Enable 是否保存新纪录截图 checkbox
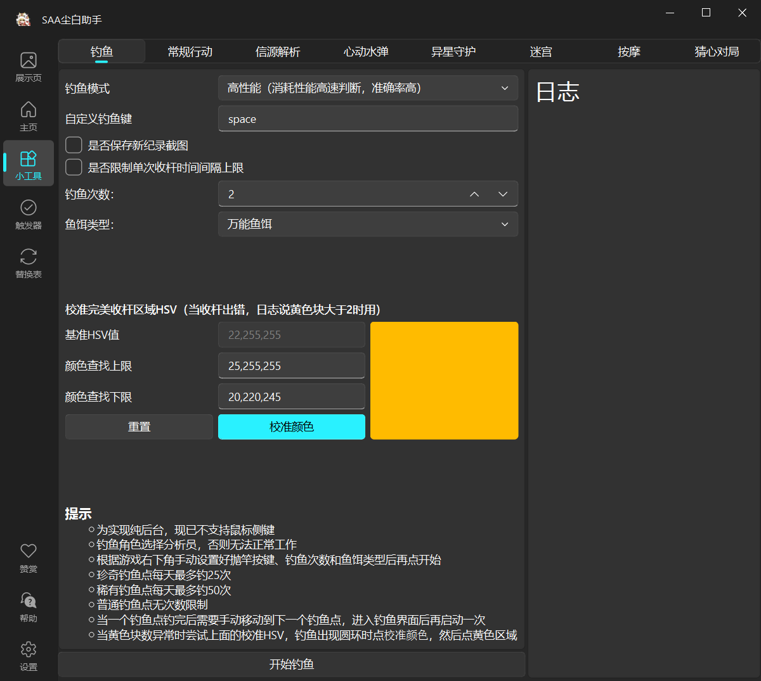 74,145
